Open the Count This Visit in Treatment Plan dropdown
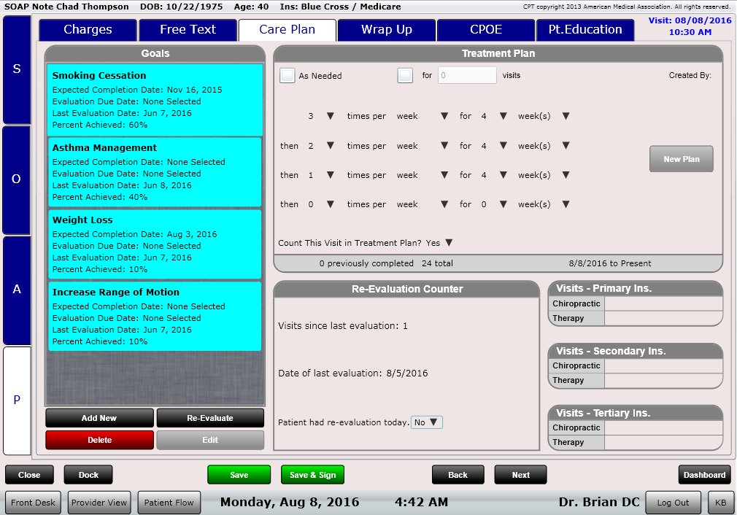The height and width of the screenshot is (515, 737). coord(449,242)
